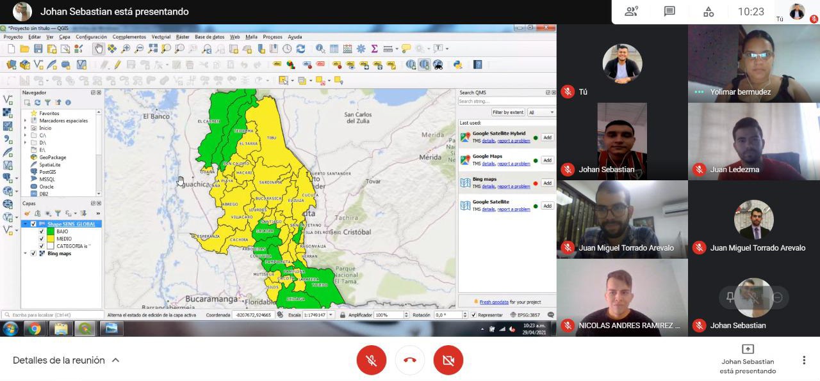This screenshot has height=381, width=820.
Task: Open the Data Source Manager icon
Action: (x=12, y=65)
